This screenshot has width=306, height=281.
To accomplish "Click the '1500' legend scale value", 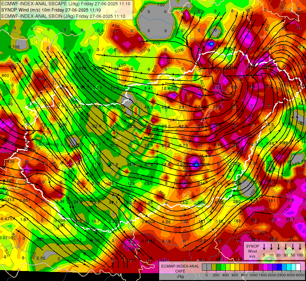I will click(263, 275).
